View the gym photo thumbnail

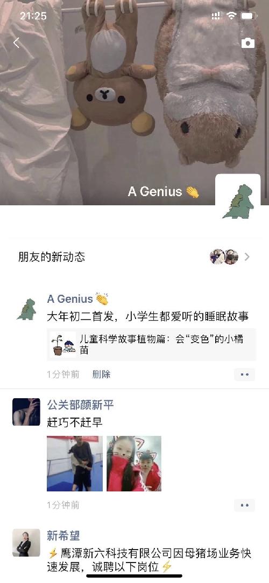[x=75, y=463]
